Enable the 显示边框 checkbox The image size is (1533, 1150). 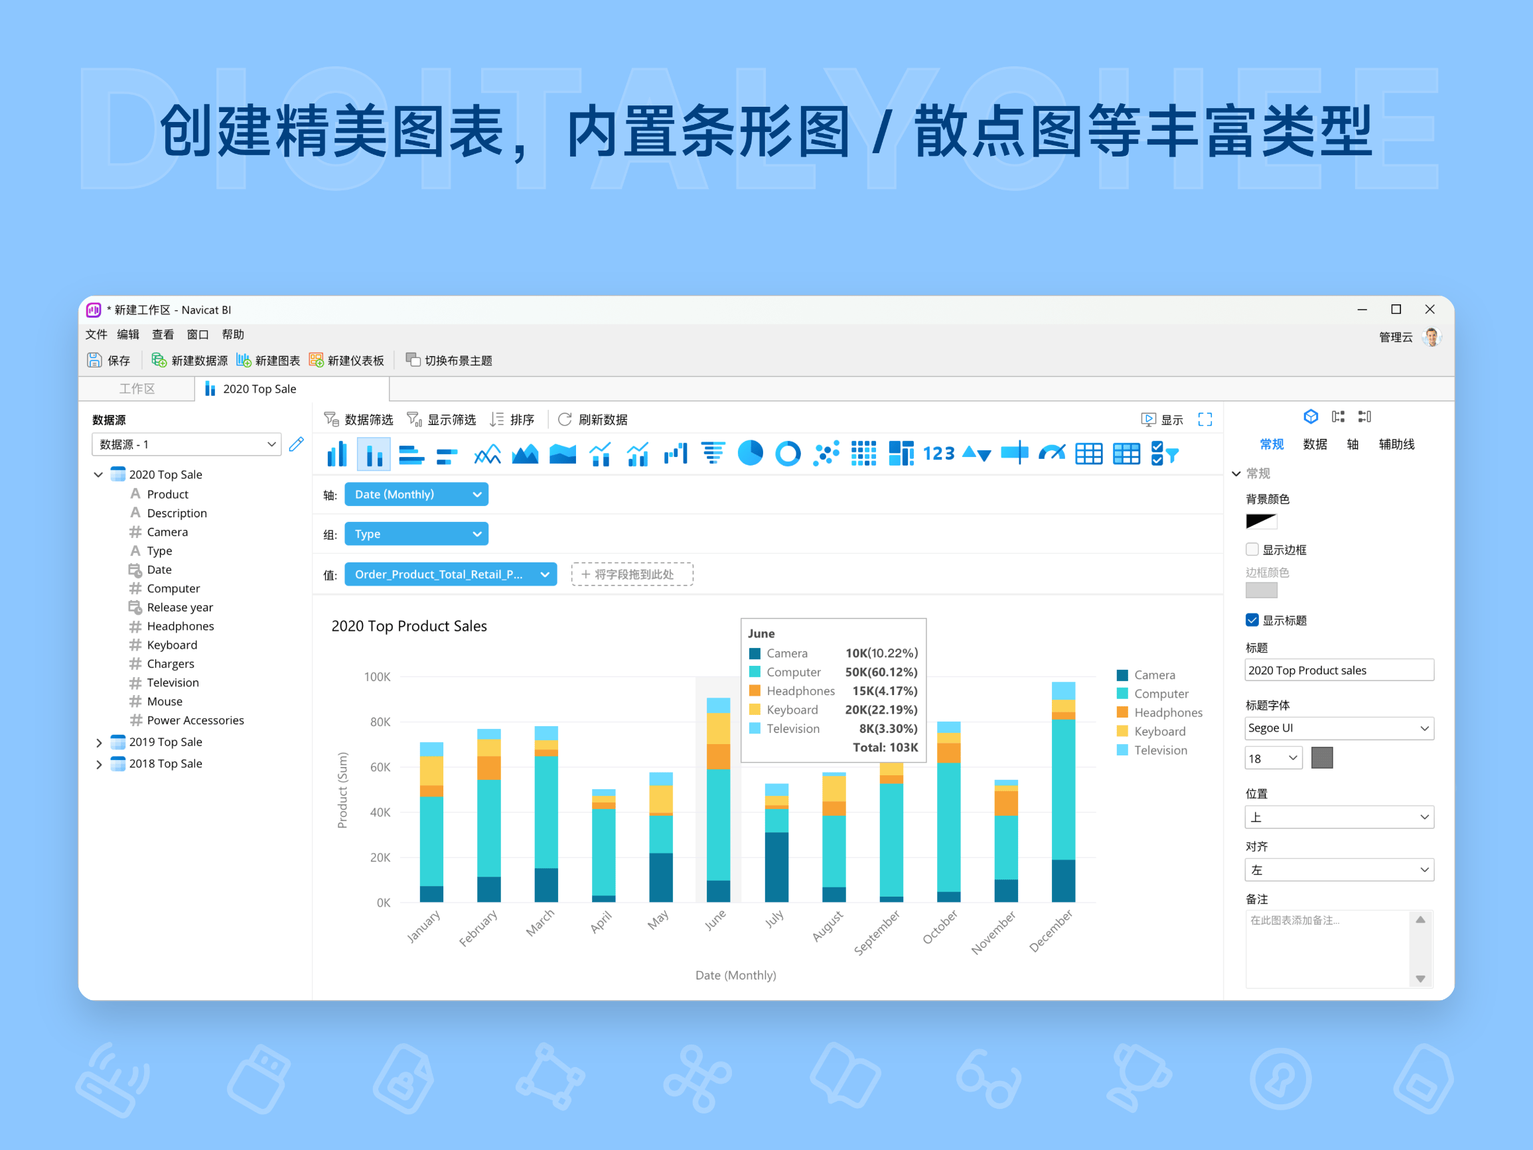point(1252,548)
